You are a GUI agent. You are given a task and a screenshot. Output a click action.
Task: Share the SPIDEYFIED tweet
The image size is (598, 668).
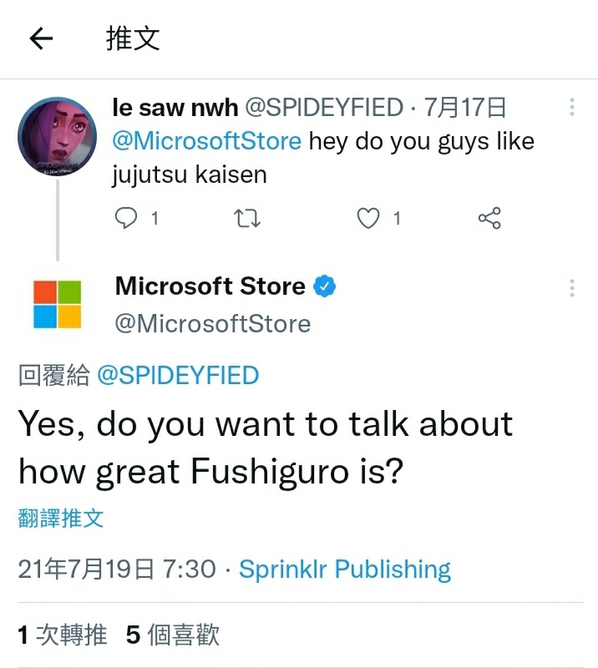click(489, 218)
